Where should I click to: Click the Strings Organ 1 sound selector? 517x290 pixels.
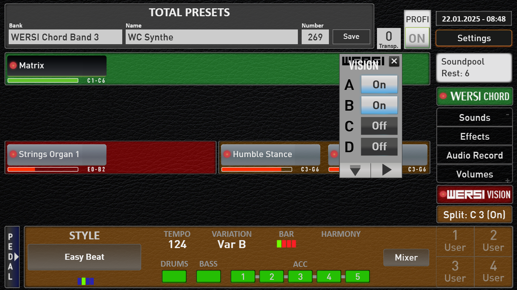[x=57, y=154]
